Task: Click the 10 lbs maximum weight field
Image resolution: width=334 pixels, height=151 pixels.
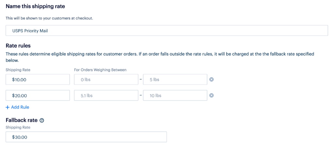Action: 175,95
